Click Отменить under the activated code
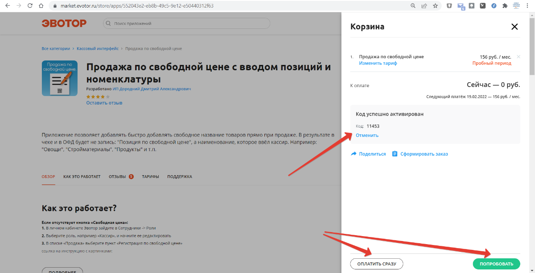This screenshot has width=535, height=273. coord(367,135)
